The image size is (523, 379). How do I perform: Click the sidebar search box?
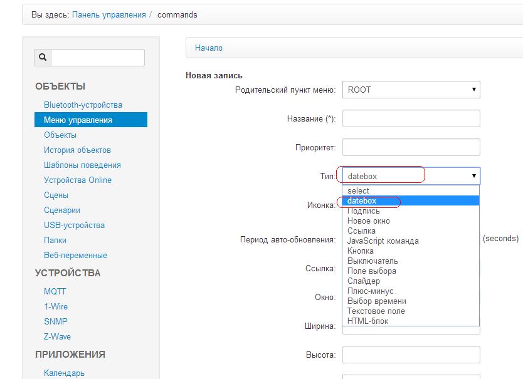click(x=98, y=58)
